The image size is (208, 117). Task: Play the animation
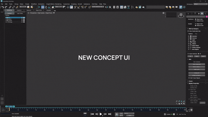click(101, 114)
